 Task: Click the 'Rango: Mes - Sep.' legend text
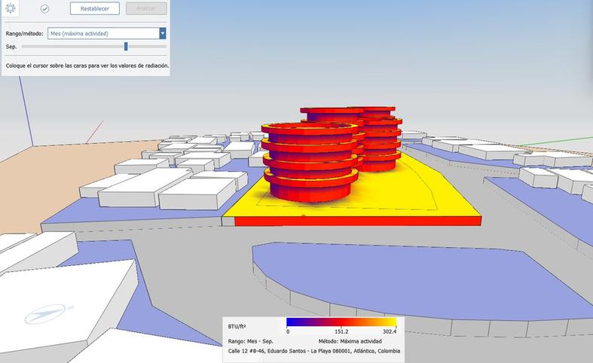click(250, 341)
